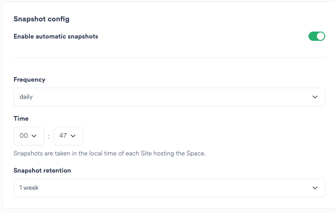This screenshot has height=213, width=335.
Task: Click the Frequency field label
Action: coord(29,79)
